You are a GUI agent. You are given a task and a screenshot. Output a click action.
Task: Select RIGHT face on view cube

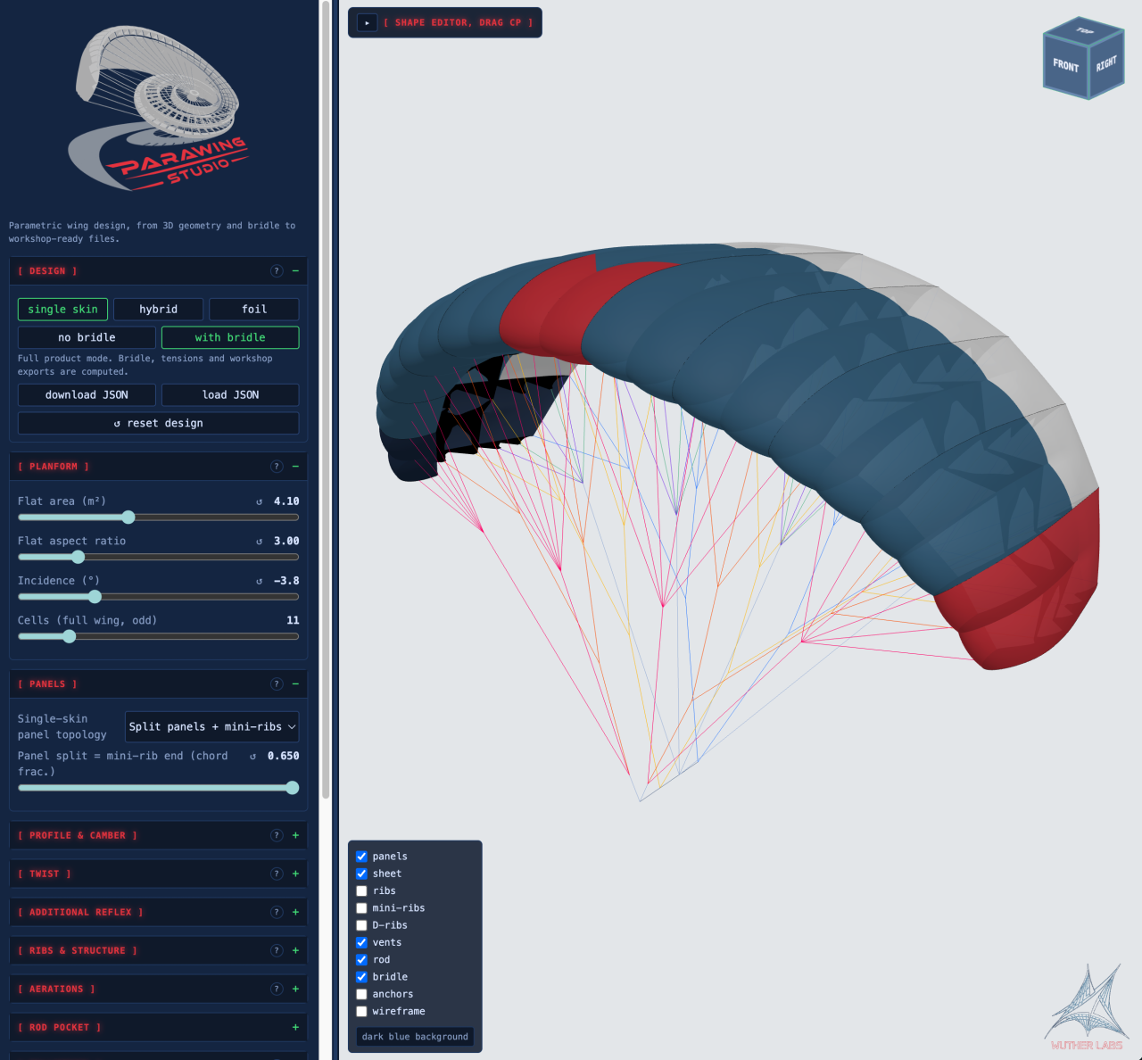[1106, 65]
